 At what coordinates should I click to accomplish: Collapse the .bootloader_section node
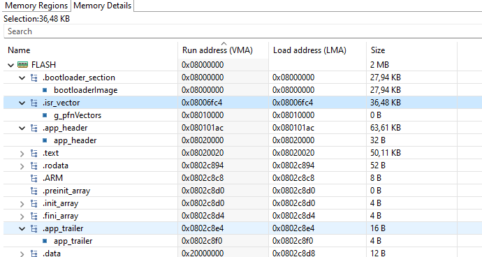(22, 78)
